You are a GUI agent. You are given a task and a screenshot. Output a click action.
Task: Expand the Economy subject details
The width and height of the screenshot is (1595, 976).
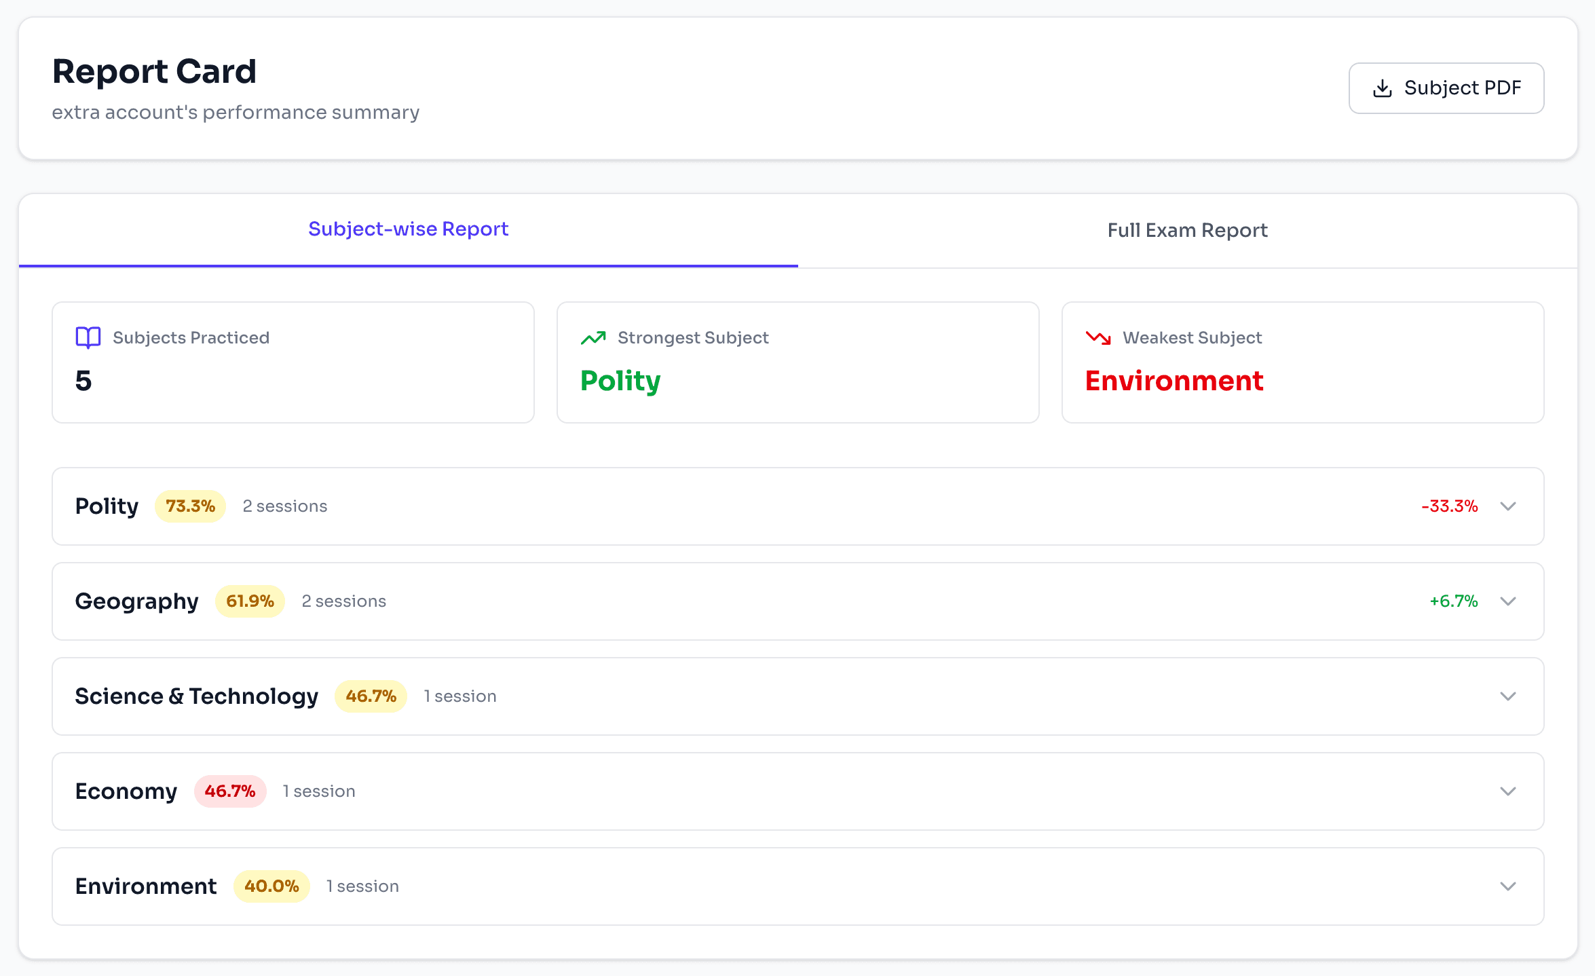point(1508,791)
